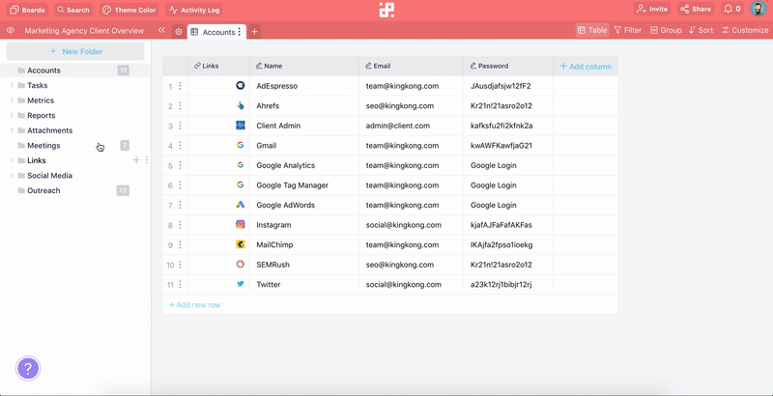
Task: Toggle the eye visibility icon
Action: tap(11, 31)
